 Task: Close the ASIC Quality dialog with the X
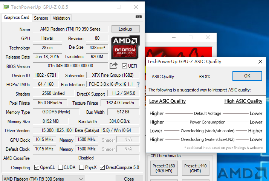260,62
